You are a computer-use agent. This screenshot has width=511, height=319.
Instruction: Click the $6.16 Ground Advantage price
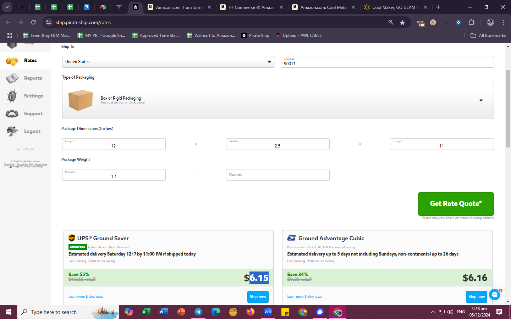click(475, 278)
